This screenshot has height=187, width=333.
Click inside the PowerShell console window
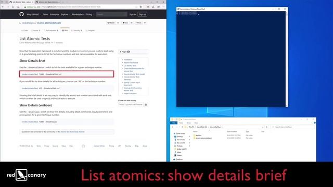click(231, 59)
